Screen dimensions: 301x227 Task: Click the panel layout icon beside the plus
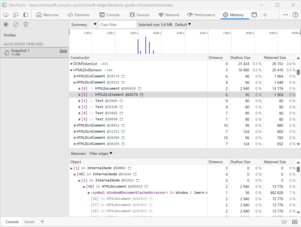tap(254, 15)
